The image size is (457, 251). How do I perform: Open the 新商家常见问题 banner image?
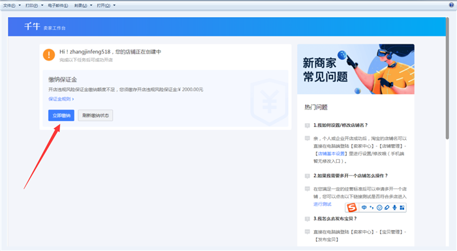pos(356,69)
